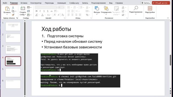This screenshot has width=173, height=97.
Task: Copy selection using the copy icon
Action: [13, 11]
